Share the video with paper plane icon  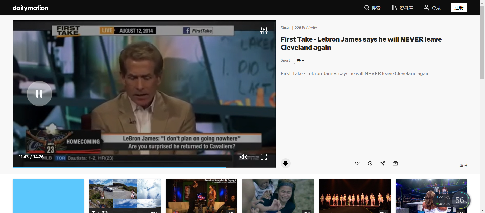coord(383,163)
